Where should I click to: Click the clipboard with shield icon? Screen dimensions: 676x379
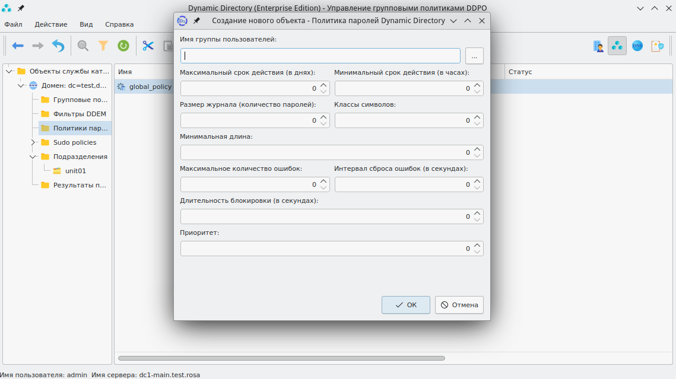click(657, 46)
